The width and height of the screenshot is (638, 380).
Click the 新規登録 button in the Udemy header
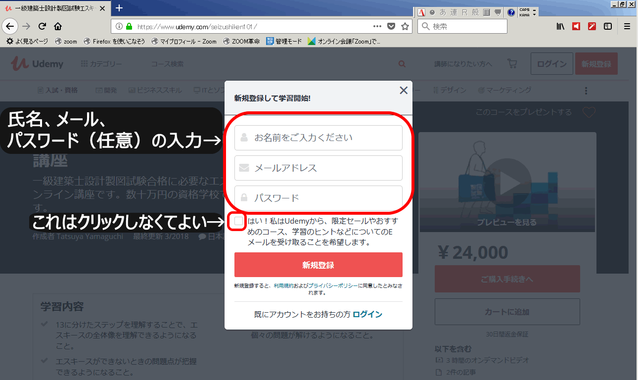point(596,64)
